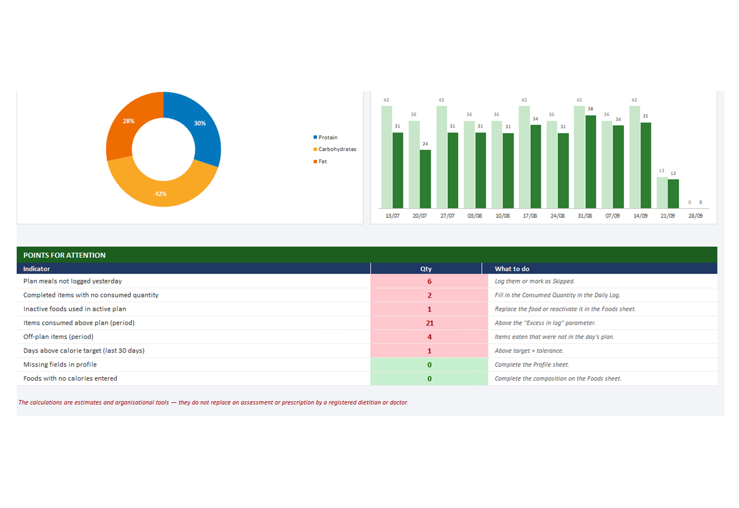Viewport: 739px width, 508px height.
Task: Click the 28/09 axis date label
Action: (695, 216)
